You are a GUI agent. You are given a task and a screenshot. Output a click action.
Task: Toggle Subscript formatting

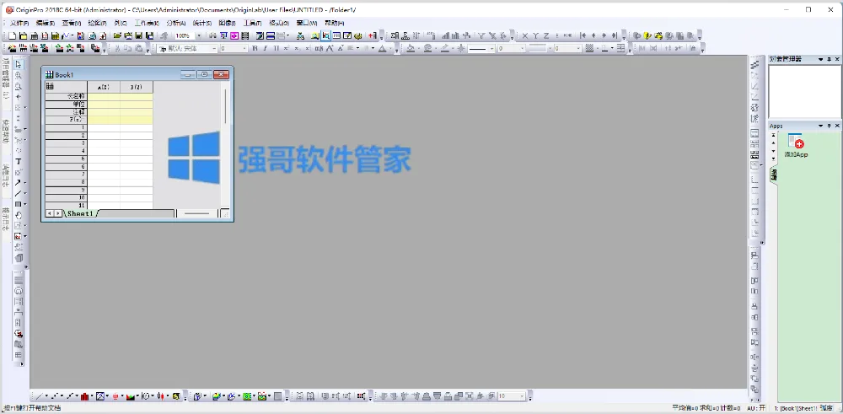click(298, 48)
